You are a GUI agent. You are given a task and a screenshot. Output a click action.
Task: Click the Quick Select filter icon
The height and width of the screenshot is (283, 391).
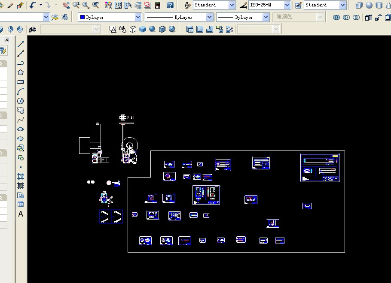click(x=3, y=51)
